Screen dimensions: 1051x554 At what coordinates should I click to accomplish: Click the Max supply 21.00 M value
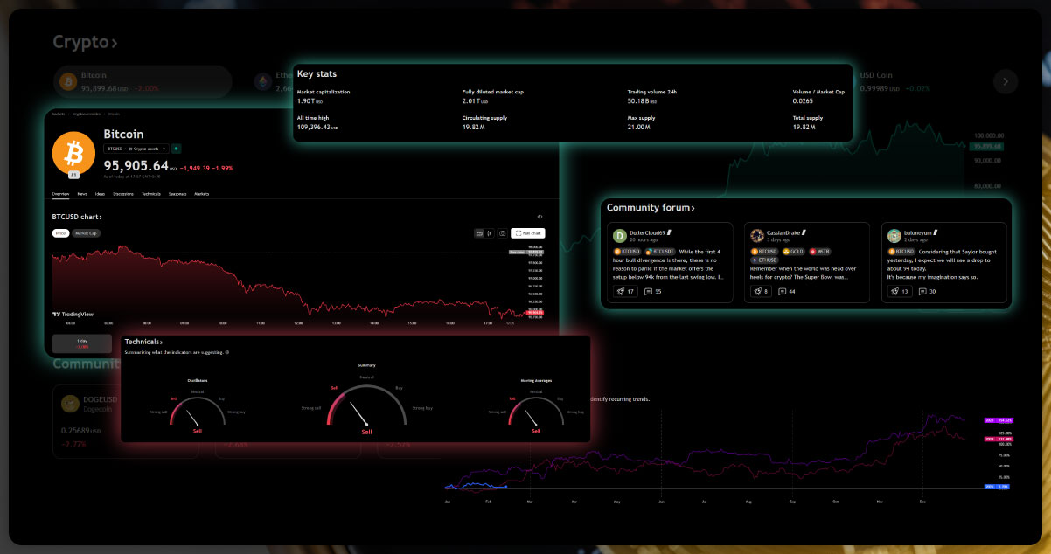click(x=640, y=127)
